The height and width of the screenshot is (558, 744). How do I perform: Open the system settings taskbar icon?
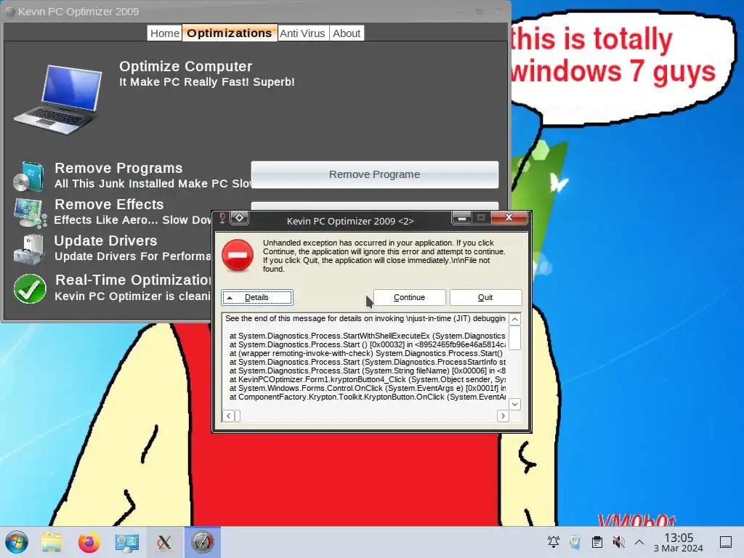(126, 542)
